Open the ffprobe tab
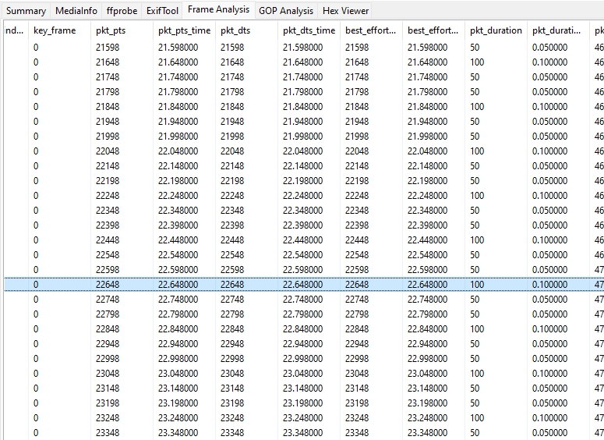604x440 pixels. [122, 11]
